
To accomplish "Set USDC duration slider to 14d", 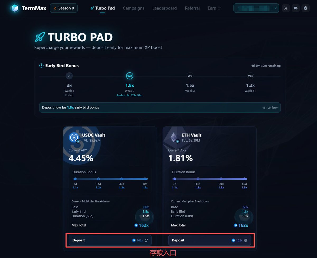I will tap(99, 179).
